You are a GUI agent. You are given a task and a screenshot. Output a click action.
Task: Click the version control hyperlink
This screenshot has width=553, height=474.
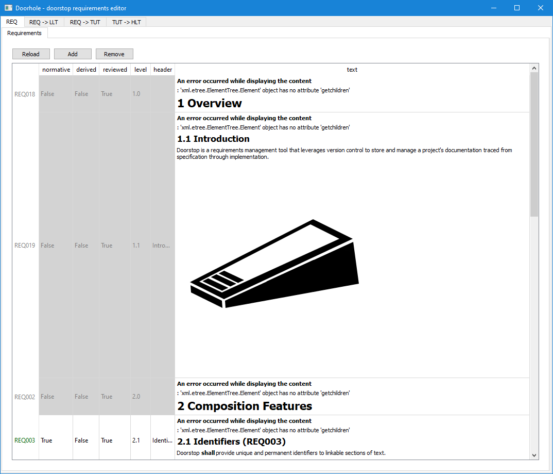(340, 150)
